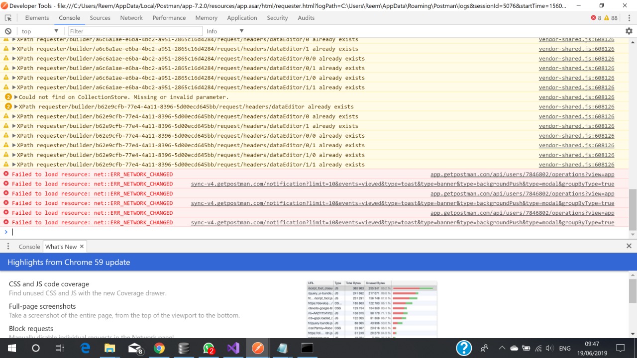Screen dimensions: 637x358
Task: Expand the a6c6a1ae dataEditor/0/0 warning
Action: click(14, 59)
